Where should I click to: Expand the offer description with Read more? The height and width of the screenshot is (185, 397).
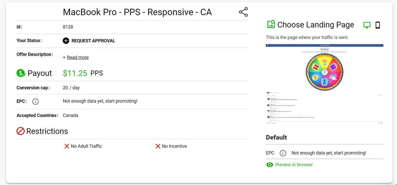(x=78, y=57)
